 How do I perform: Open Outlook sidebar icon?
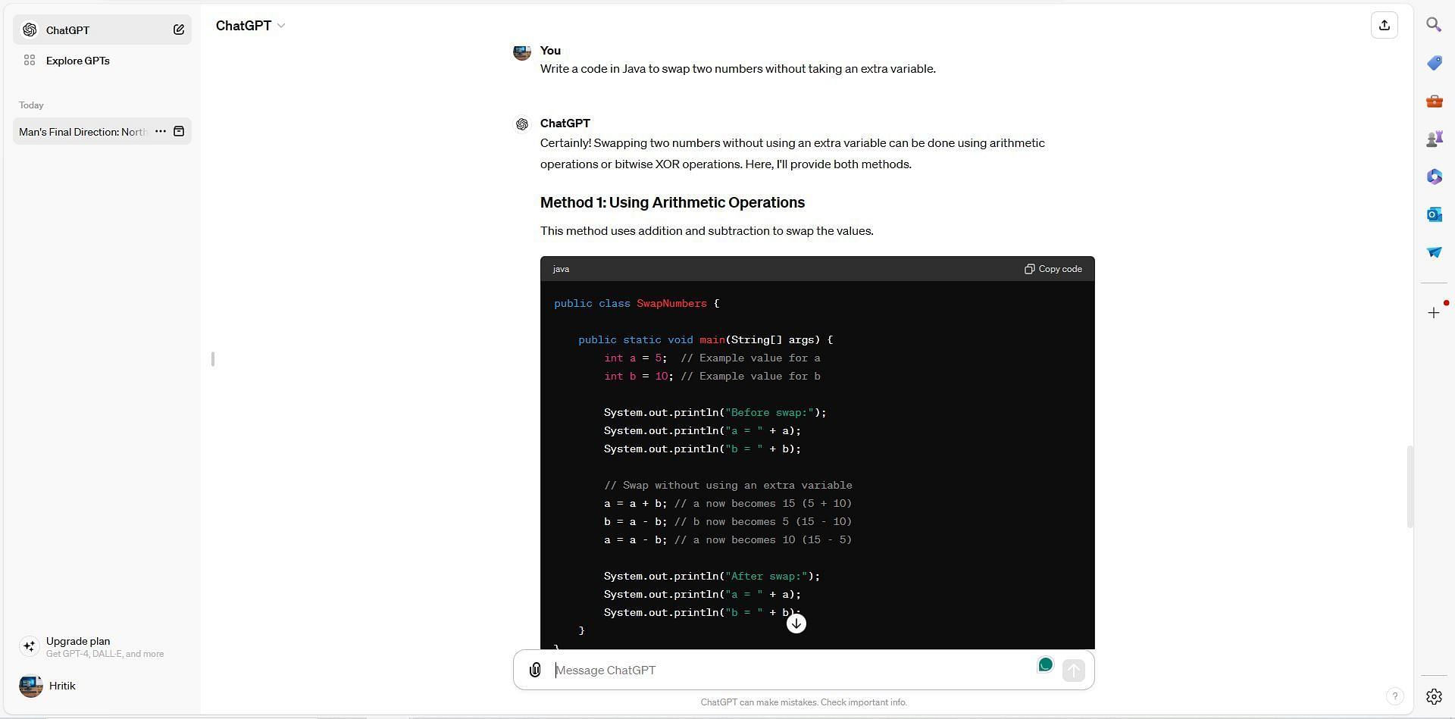point(1434,214)
